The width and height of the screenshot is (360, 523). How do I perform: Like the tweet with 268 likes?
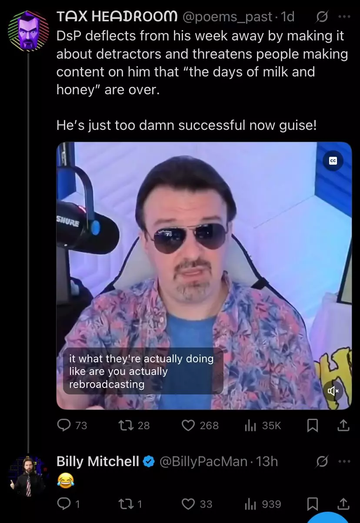pos(200,425)
